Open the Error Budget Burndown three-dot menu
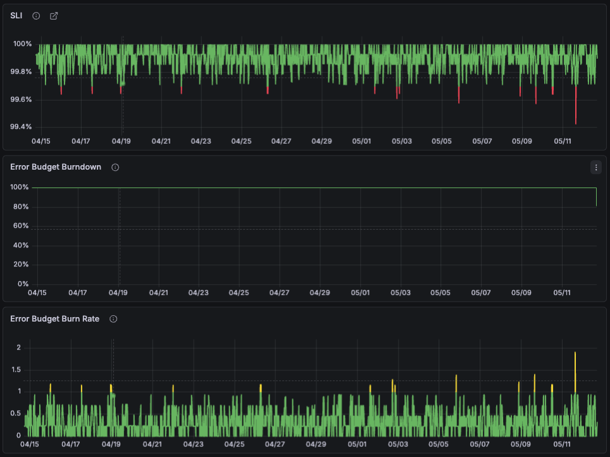 pyautogui.click(x=596, y=167)
